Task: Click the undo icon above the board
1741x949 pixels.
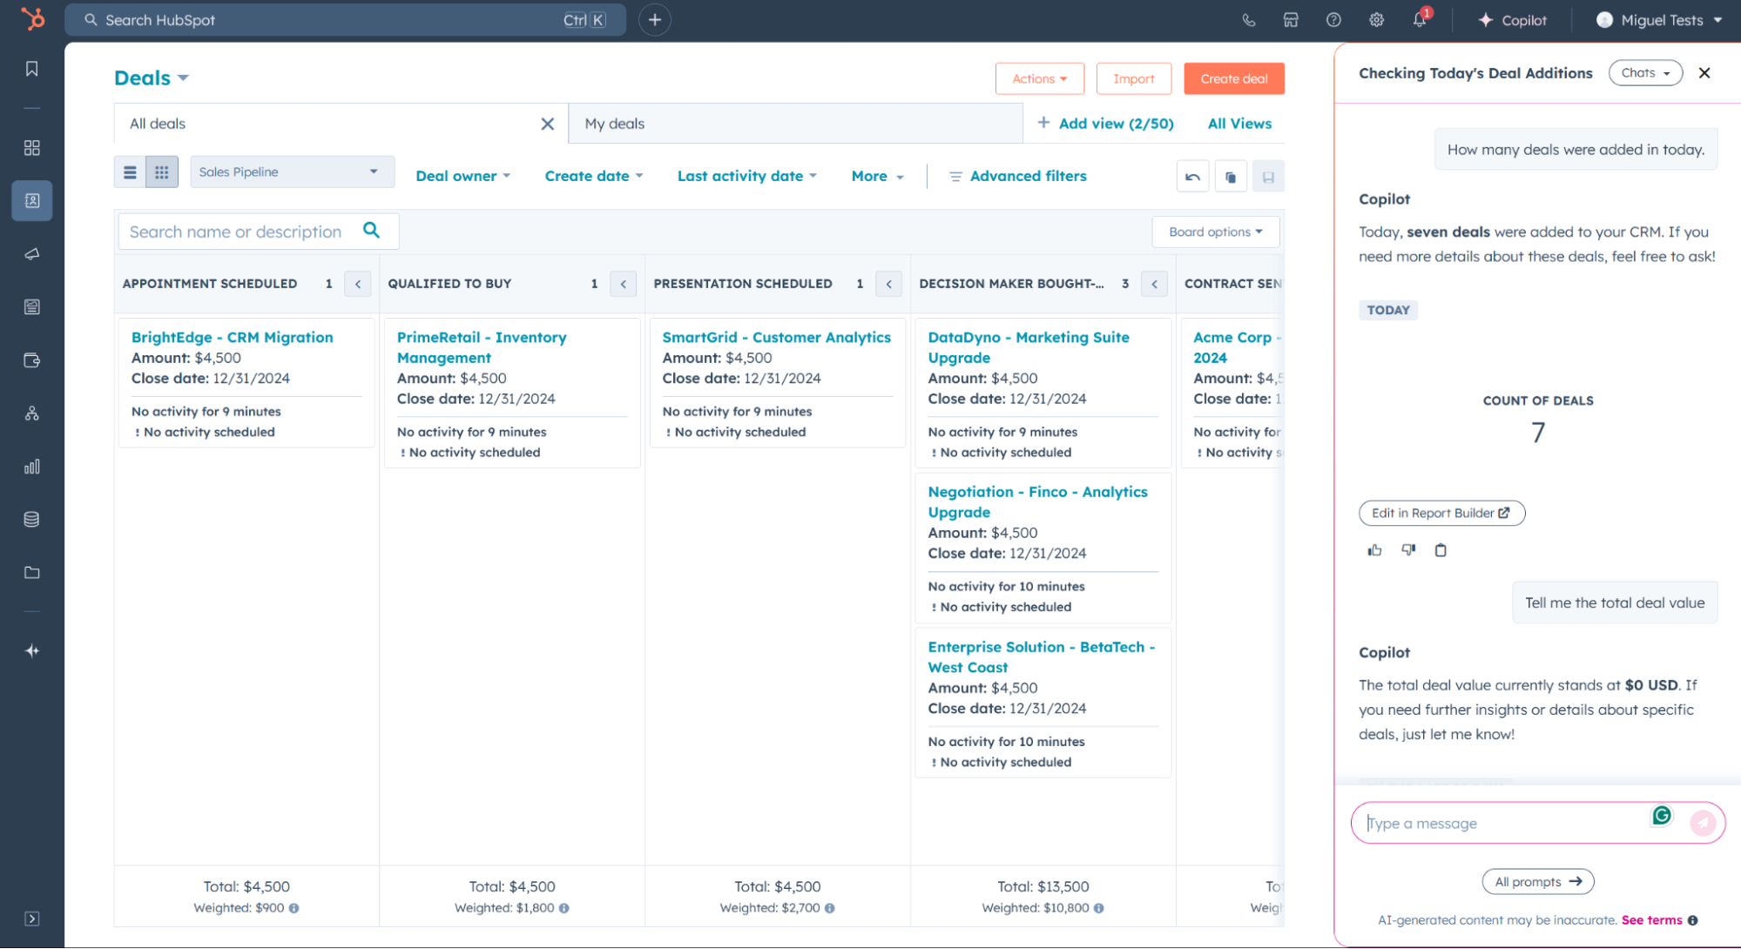Action: click(x=1192, y=176)
